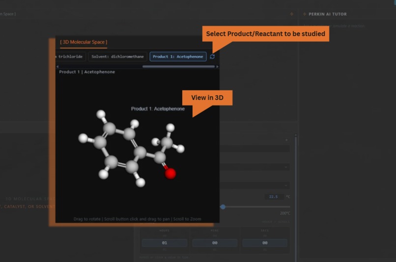
Task: Click the right arrow of chip scrollbar
Action: (217, 67)
